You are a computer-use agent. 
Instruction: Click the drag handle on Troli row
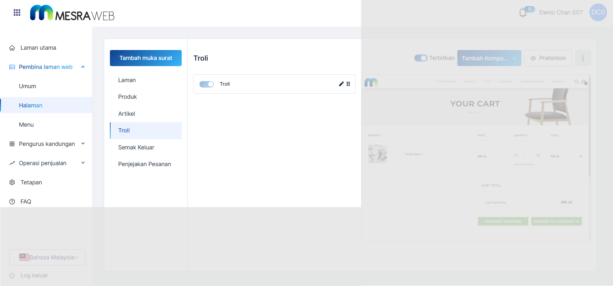point(348,84)
